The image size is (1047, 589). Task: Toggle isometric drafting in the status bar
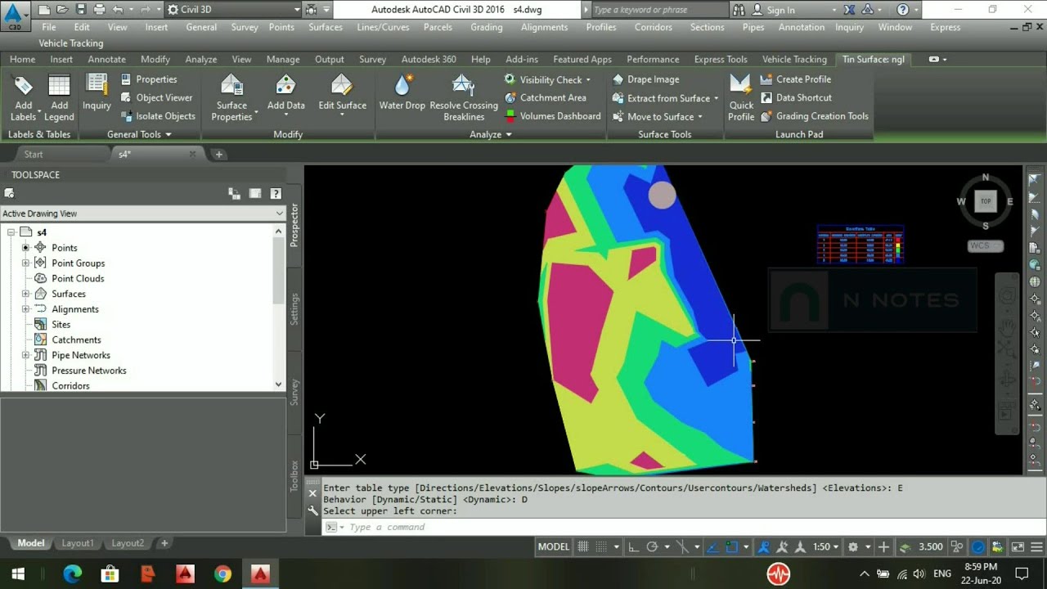(x=684, y=546)
